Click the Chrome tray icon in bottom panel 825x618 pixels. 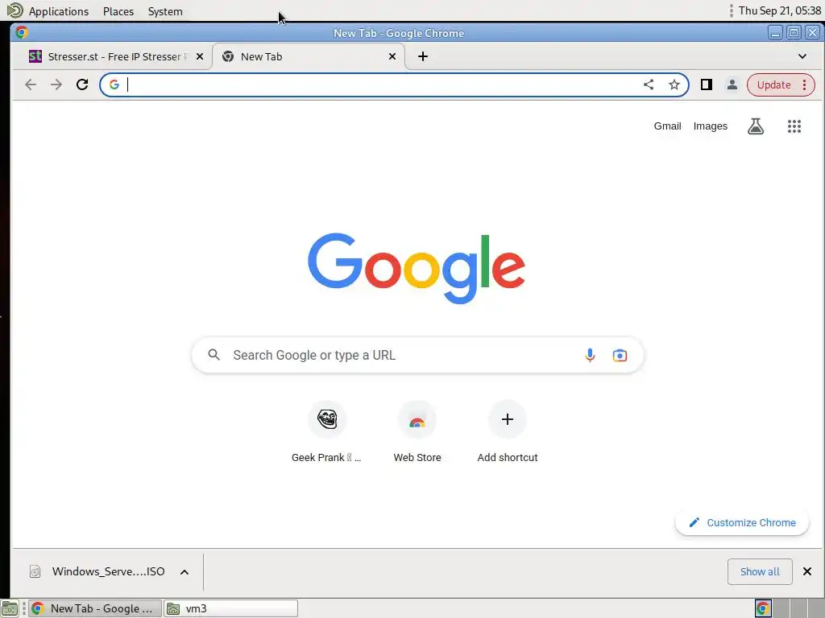point(763,608)
